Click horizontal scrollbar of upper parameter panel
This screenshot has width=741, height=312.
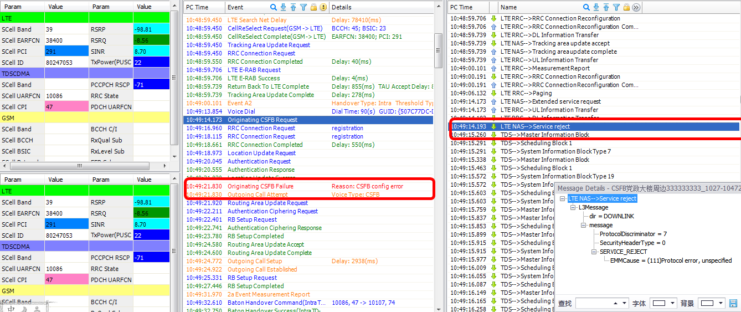point(79,166)
